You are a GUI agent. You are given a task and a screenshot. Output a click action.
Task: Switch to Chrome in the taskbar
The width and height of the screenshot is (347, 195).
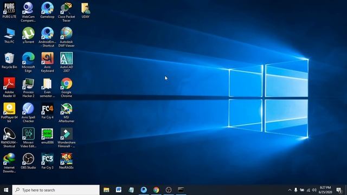point(156,190)
